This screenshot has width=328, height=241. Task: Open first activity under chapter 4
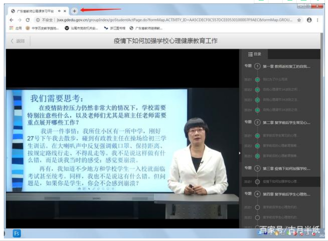[280, 207]
